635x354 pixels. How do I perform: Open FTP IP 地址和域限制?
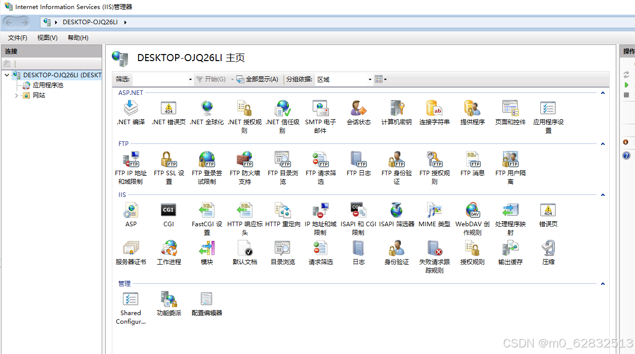[131, 168]
